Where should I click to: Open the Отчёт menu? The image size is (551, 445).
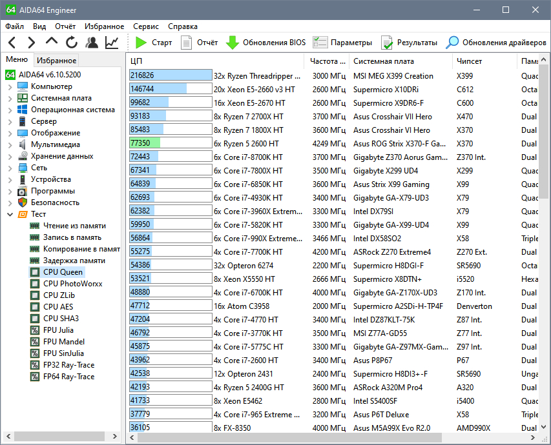click(x=65, y=26)
